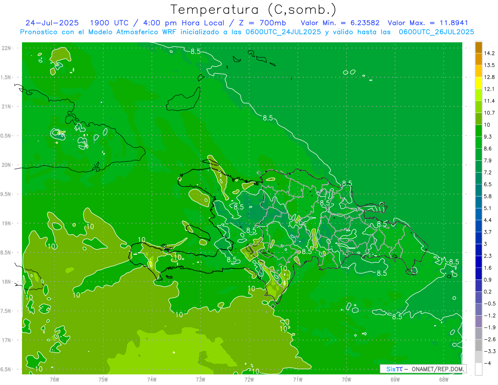This screenshot has height=385, width=498.
Task: Click the "17N" latitude axis label
Action: click(x=6, y=341)
